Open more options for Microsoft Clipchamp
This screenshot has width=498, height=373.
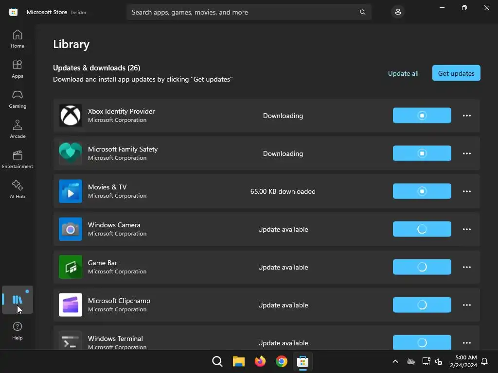pyautogui.click(x=466, y=305)
